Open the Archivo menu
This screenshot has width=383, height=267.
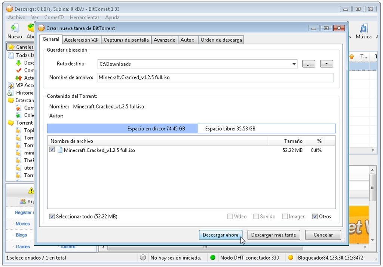(16, 17)
